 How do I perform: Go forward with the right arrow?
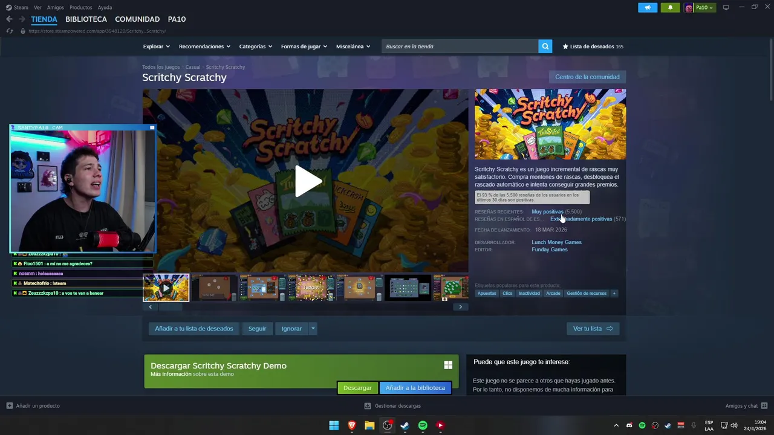pos(21,19)
